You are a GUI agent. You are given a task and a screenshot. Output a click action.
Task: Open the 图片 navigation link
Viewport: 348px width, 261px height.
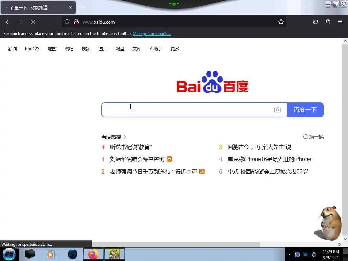click(x=103, y=49)
